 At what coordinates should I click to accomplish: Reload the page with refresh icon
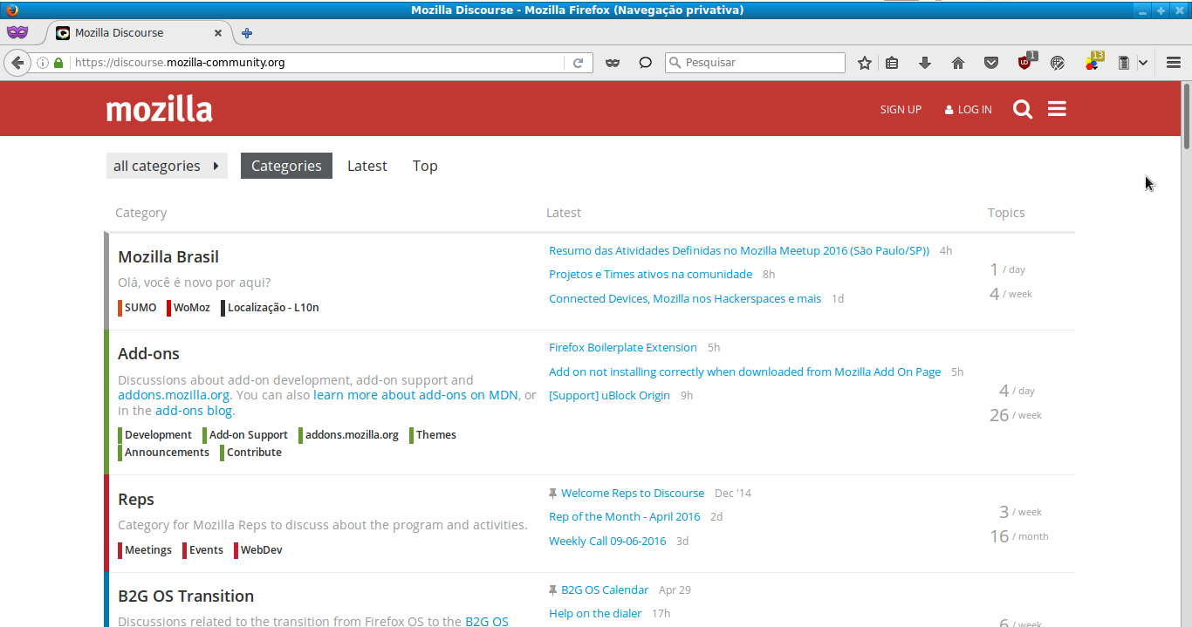[x=578, y=63]
